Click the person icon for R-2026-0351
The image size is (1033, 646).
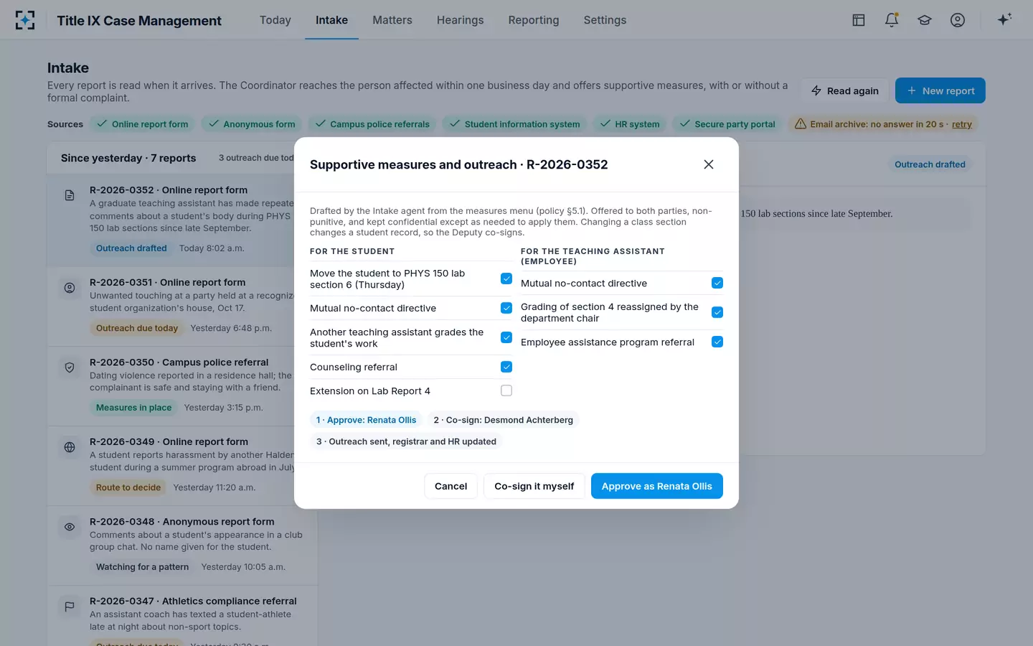click(70, 288)
